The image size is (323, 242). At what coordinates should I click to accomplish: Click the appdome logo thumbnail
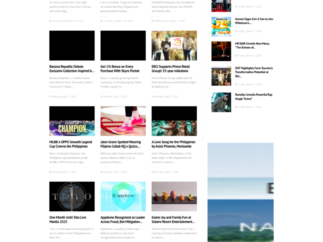pyautogui.click(x=123, y=196)
